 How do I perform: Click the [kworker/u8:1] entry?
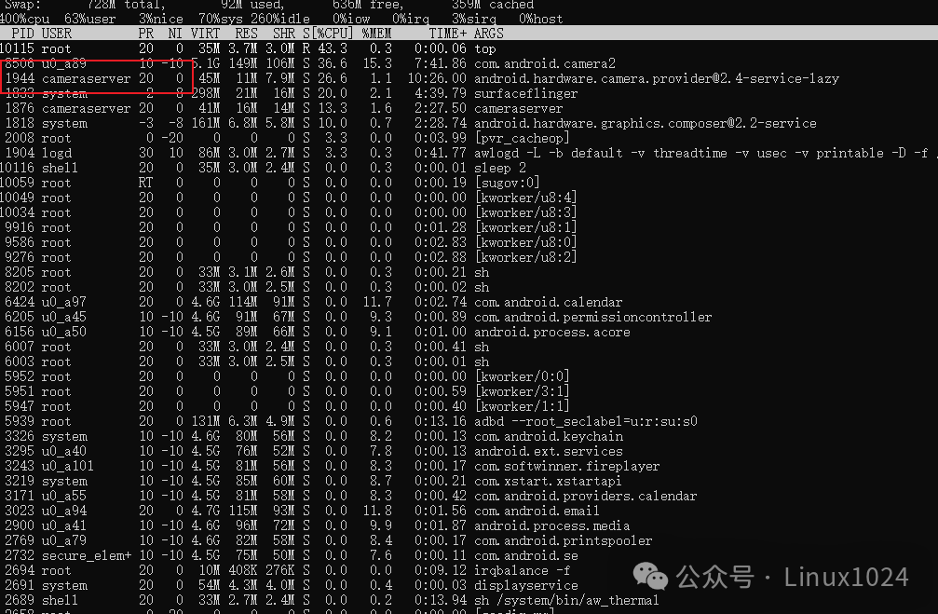[526, 227]
